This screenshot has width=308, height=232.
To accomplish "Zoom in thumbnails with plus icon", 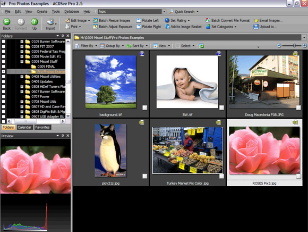I will (x=304, y=46).
